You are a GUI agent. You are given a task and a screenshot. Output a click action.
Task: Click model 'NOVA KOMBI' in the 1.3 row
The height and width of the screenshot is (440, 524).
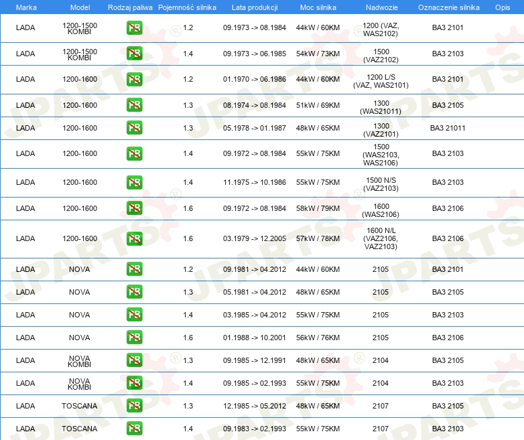pyautogui.click(x=79, y=361)
